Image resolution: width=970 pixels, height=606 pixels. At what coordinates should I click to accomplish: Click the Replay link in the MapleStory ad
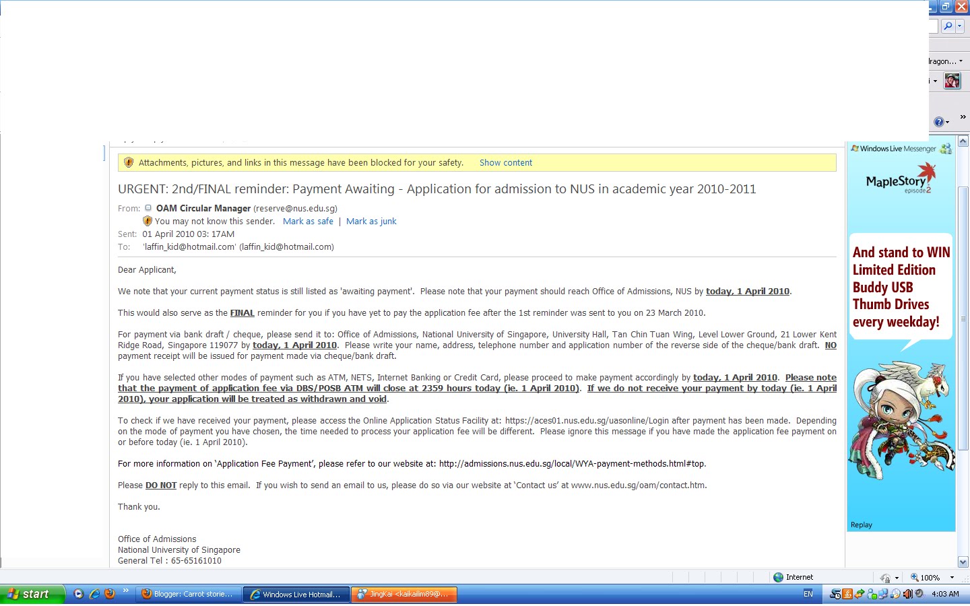click(x=861, y=525)
